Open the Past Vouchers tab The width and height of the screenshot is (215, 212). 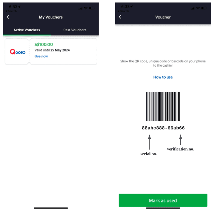75,30
